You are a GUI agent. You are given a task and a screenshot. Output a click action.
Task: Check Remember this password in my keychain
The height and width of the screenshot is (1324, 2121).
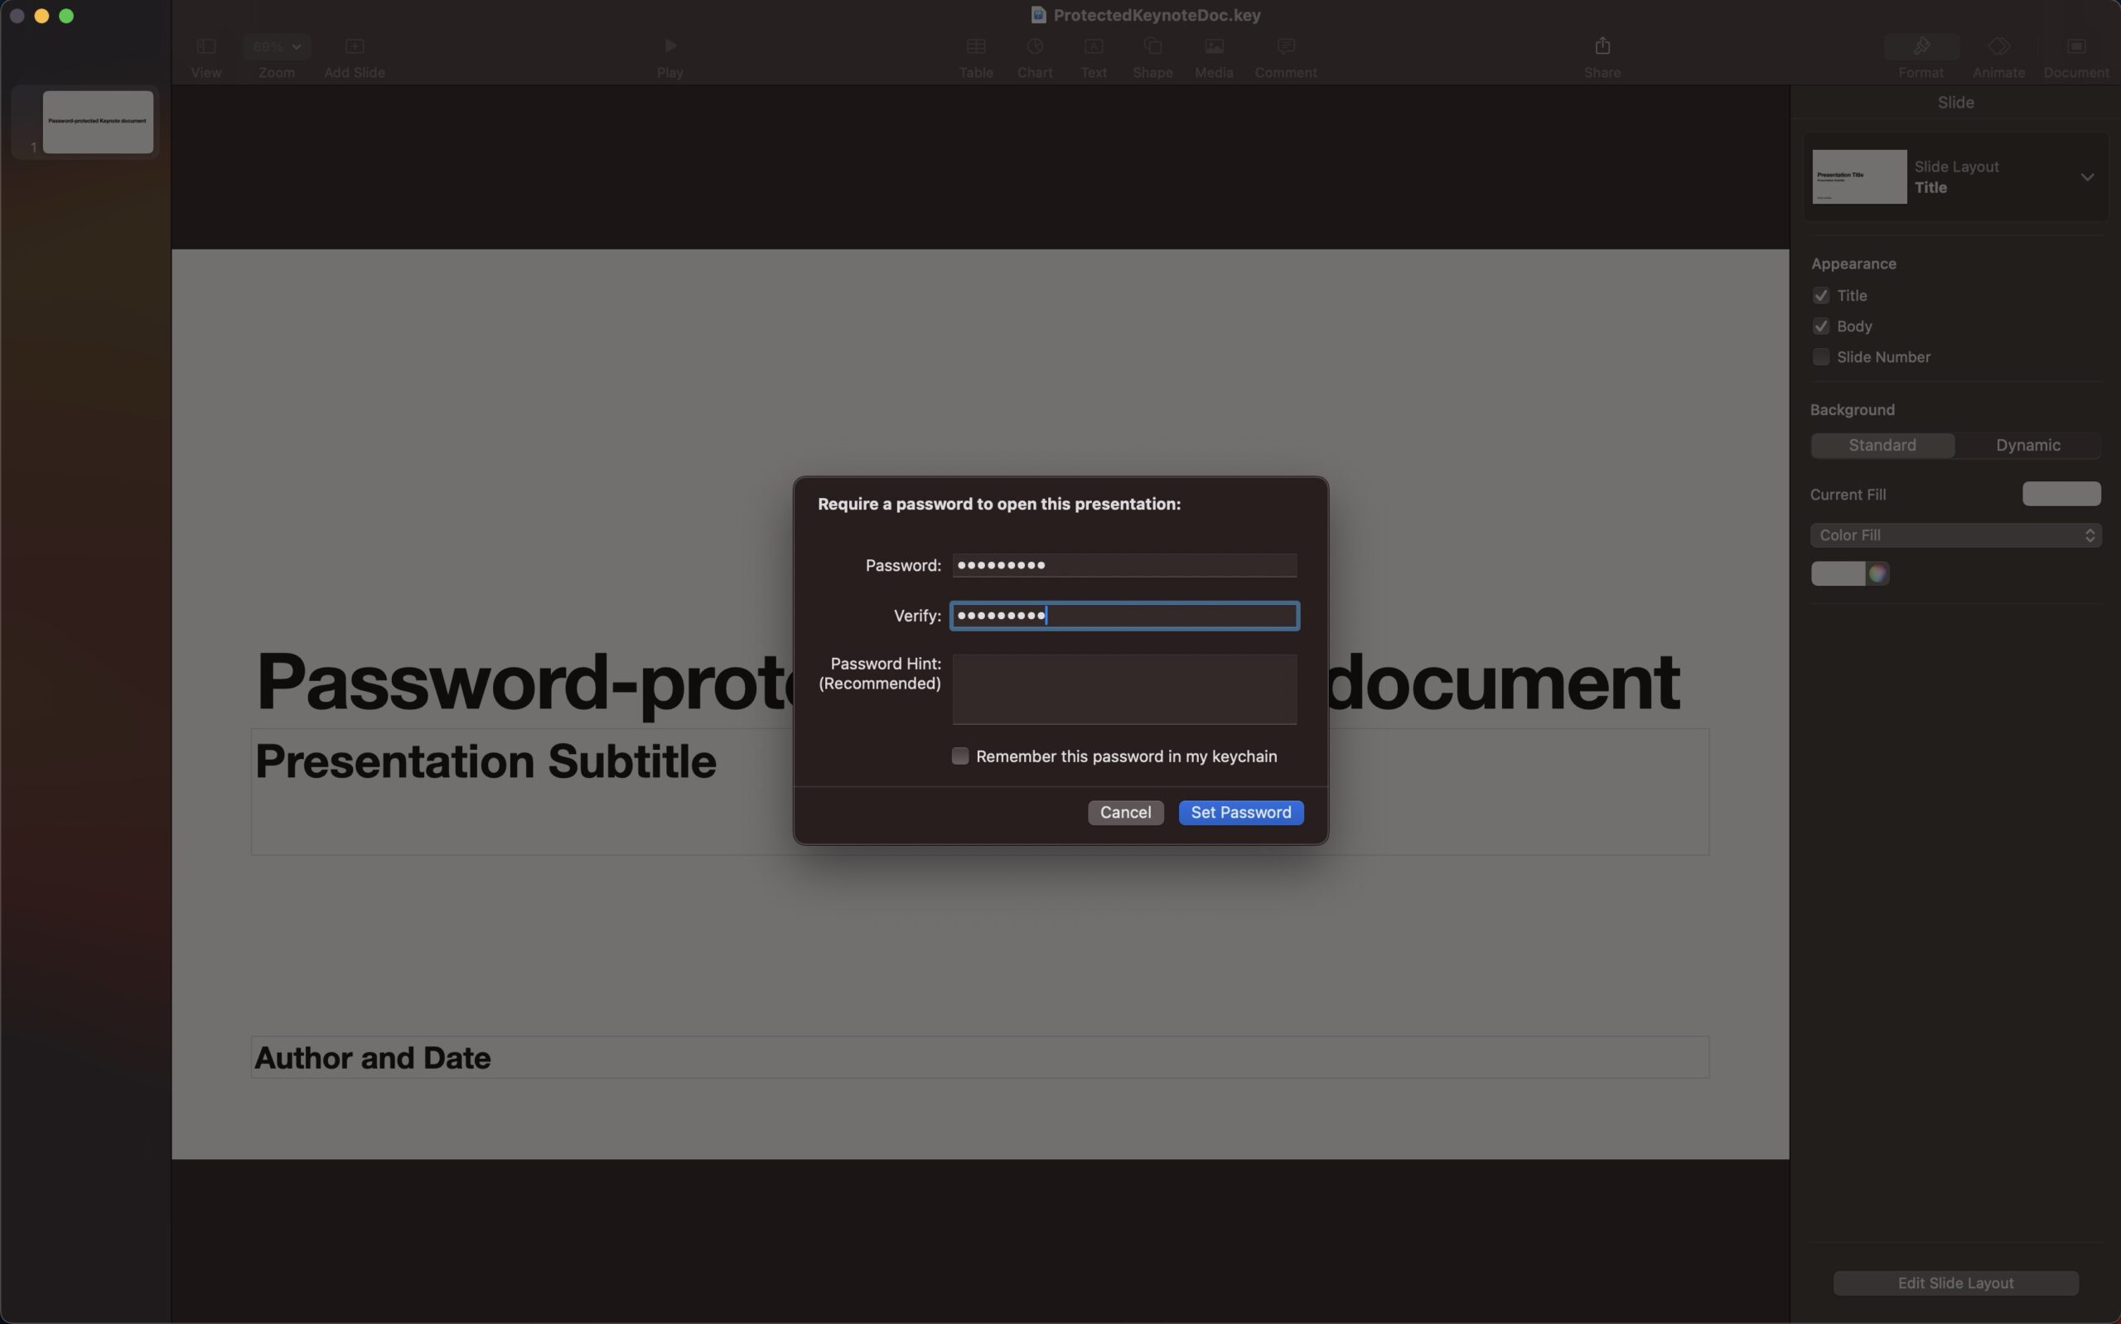(x=960, y=756)
